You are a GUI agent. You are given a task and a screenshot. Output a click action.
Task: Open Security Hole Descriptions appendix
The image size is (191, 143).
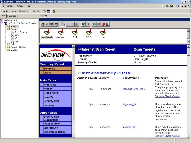coord(56,118)
